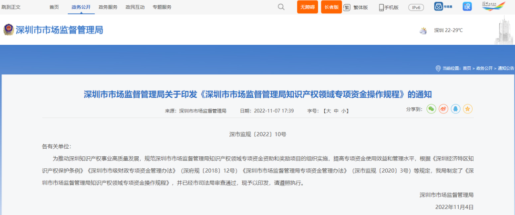Click the 无障碍 accessibility button
Viewport: 515px width, 215px height.
coord(308,7)
